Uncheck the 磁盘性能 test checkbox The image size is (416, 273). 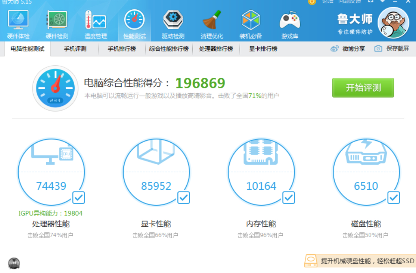tap(394, 198)
